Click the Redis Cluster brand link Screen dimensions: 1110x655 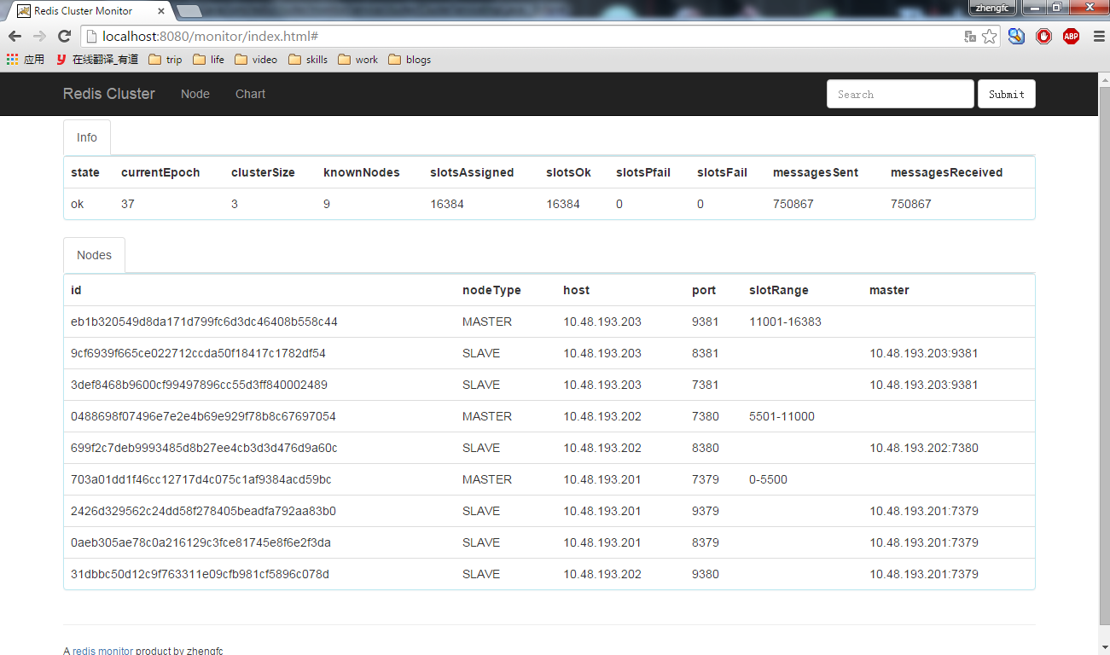pos(109,94)
